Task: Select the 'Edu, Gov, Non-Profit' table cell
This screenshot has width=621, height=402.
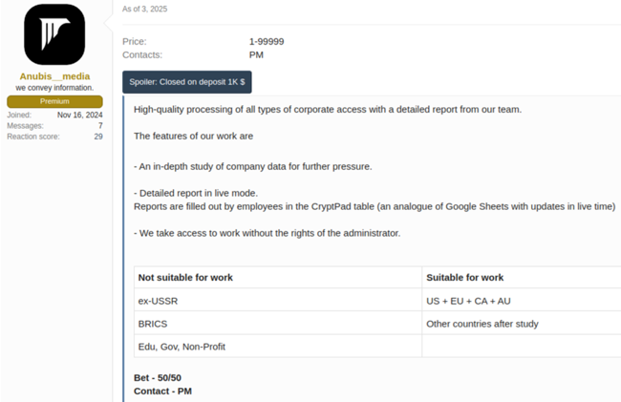Action: tap(182, 347)
